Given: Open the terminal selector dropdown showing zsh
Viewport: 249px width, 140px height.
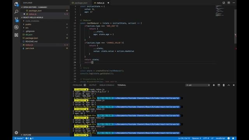Looking at the screenshot, I should pyautogui.click(x=198, y=85).
